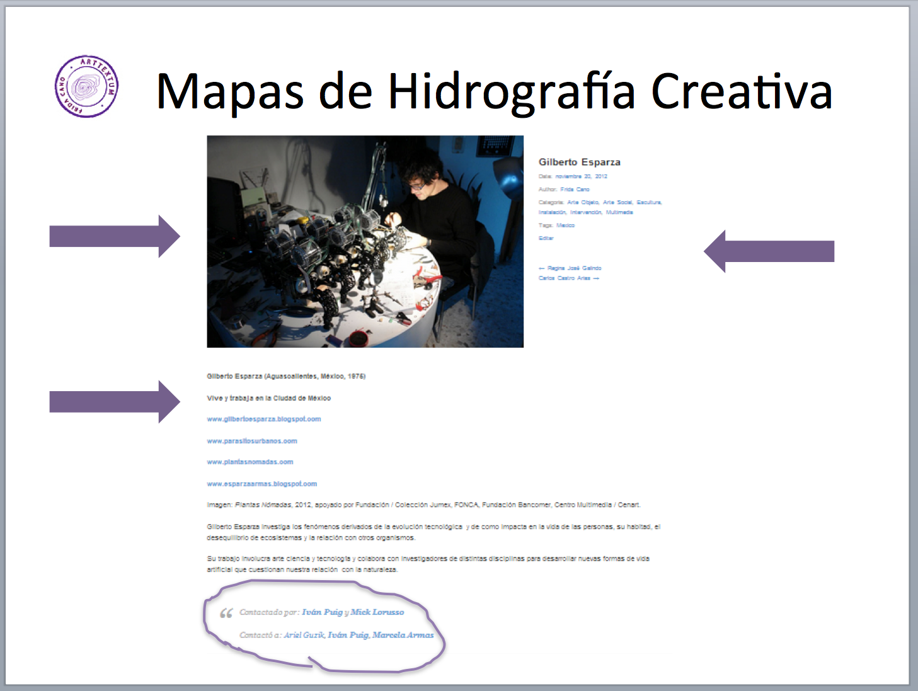This screenshot has width=918, height=691.
Task: Open the www.esparzaarmas.blogspot.com link
Action: click(261, 484)
